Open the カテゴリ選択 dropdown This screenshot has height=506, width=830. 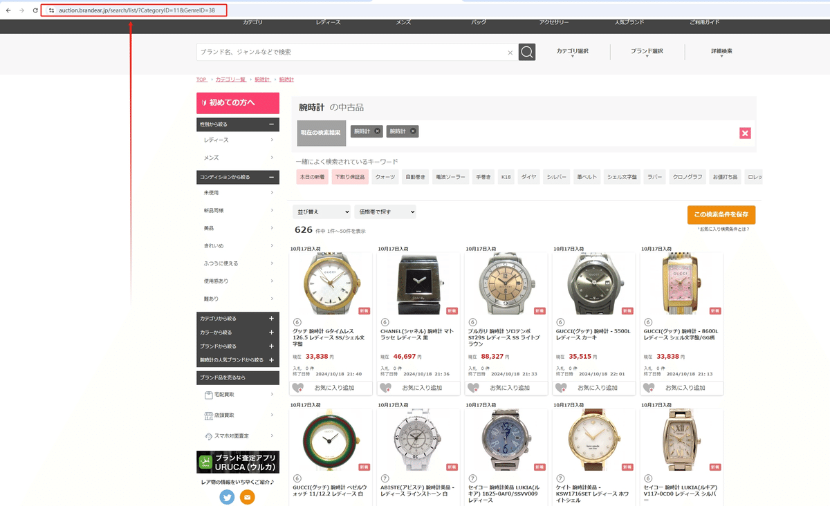573,52
